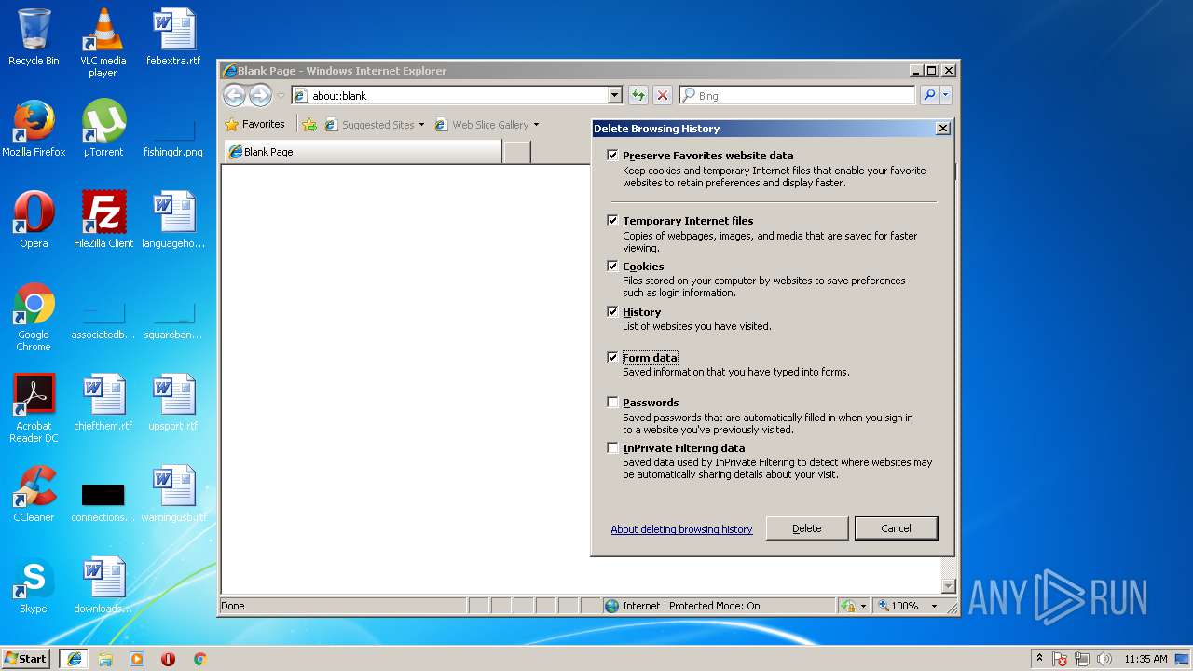Click the volume speaker tray icon
This screenshot has height=671, width=1193.
[x=1104, y=659]
